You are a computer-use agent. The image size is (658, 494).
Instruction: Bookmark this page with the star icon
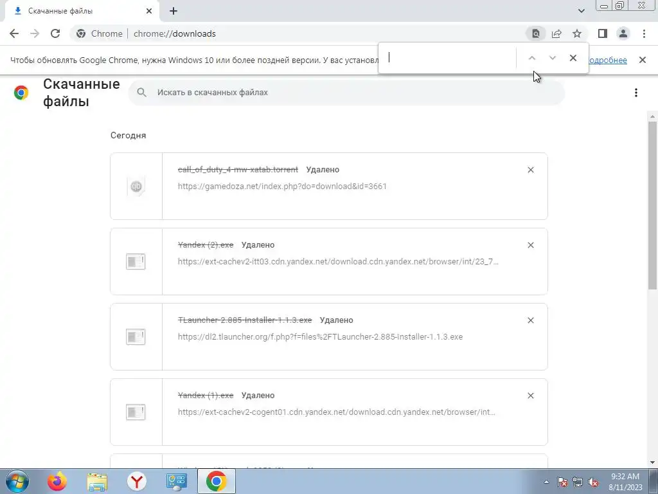click(x=577, y=33)
